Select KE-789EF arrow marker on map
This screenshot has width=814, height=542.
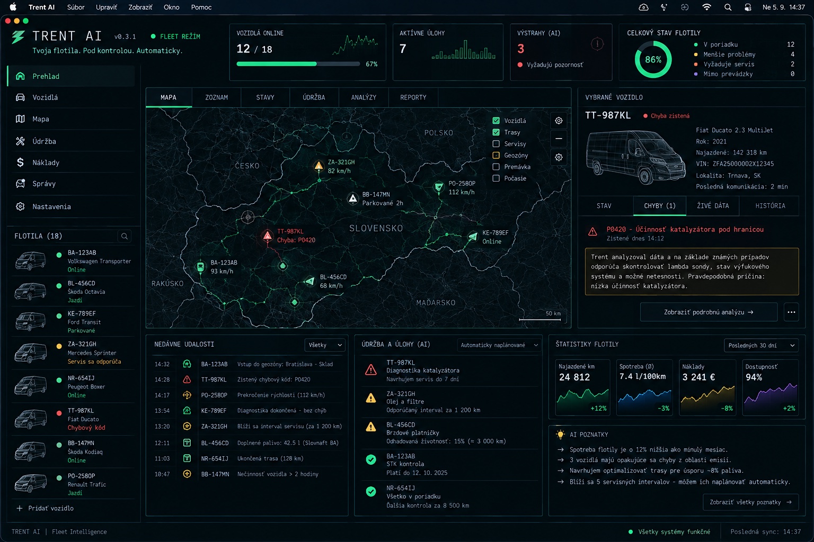[473, 237]
